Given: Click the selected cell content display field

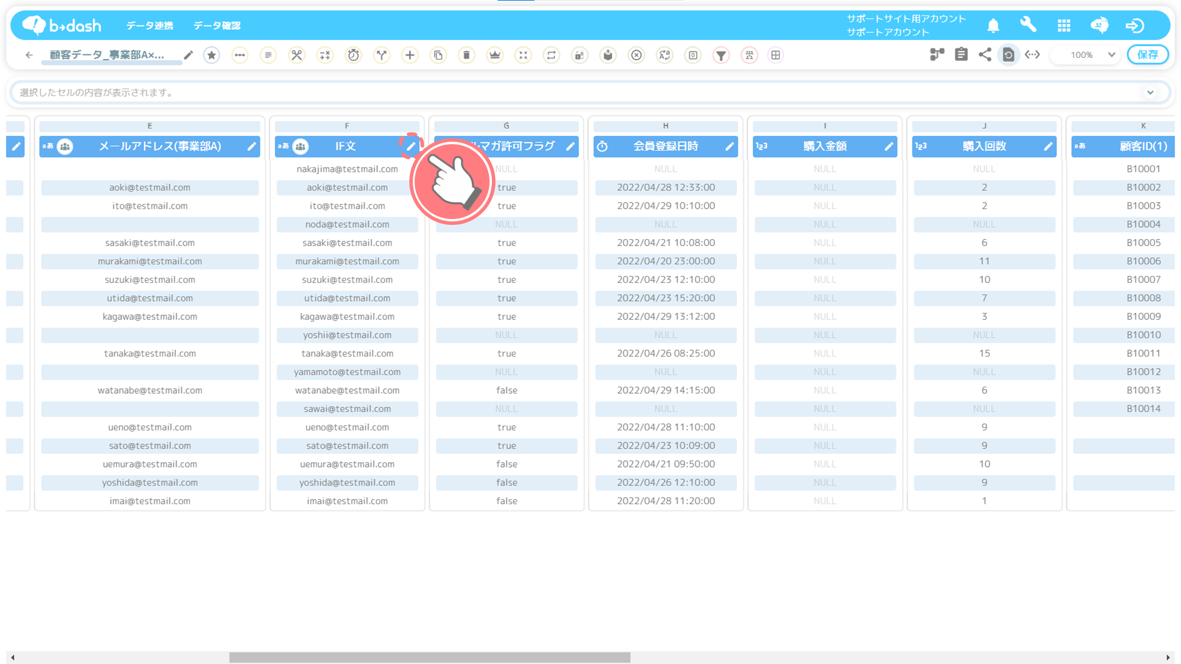Looking at the screenshot, I should point(590,92).
